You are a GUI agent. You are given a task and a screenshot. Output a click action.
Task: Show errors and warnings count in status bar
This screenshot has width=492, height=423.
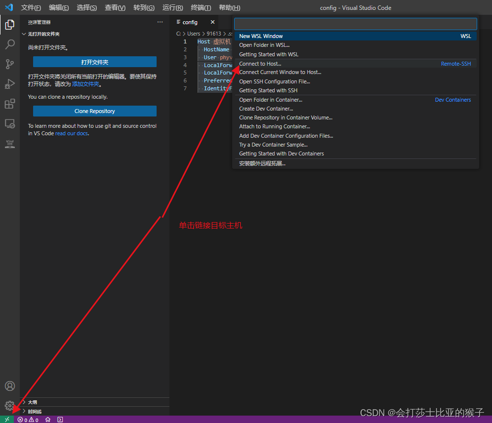tap(28, 420)
